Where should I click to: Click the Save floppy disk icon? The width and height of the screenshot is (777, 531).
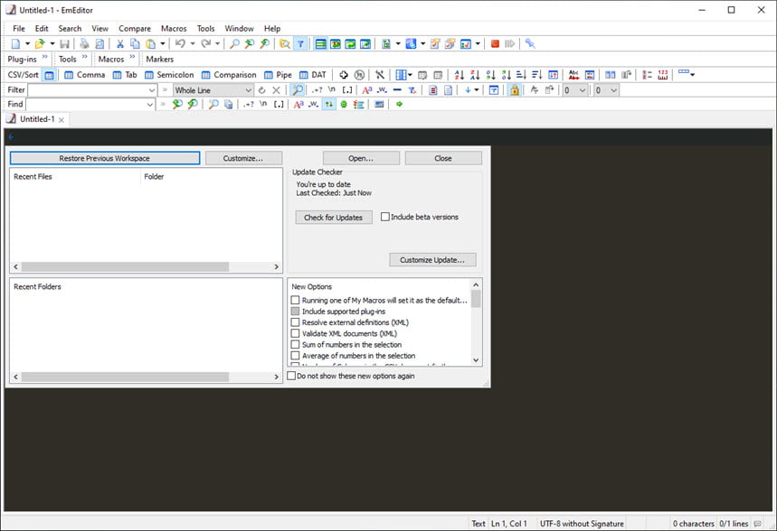tap(64, 44)
